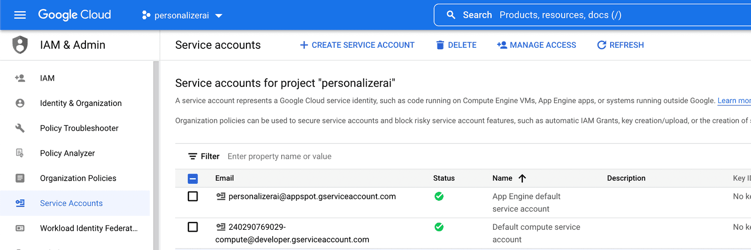Click the Policy Analyzer icon in sidebar
This screenshot has width=751, height=250.
click(x=20, y=153)
